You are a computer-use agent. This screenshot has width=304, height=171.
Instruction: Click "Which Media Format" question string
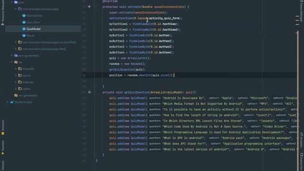click(x=202, y=104)
